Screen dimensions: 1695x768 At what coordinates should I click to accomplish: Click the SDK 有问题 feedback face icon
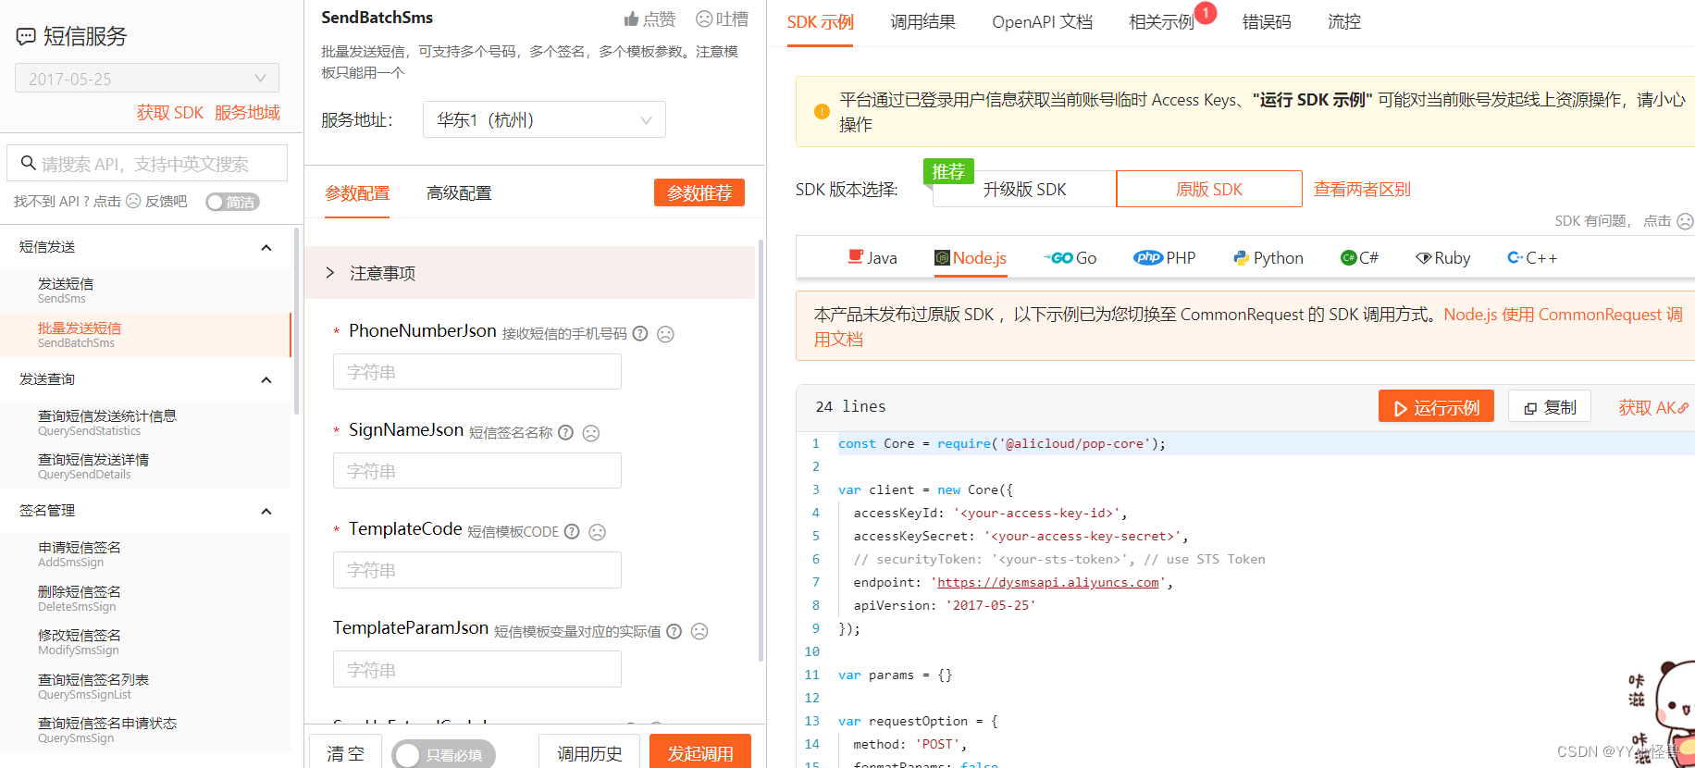pyautogui.click(x=1686, y=221)
